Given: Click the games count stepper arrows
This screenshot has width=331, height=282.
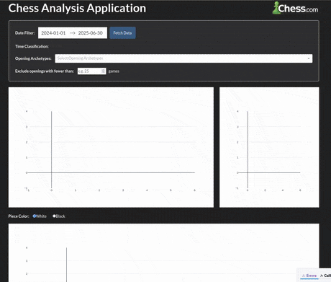Looking at the screenshot, I should pyautogui.click(x=103, y=71).
